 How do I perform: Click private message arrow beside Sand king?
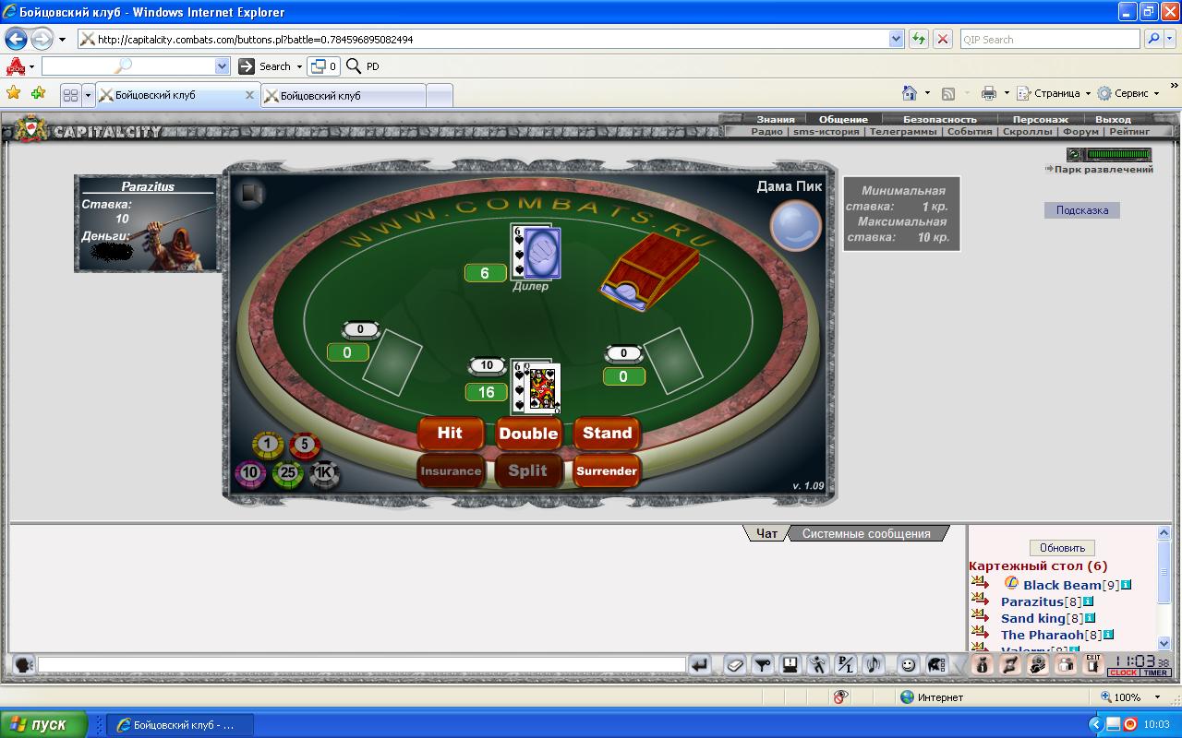[x=980, y=617]
